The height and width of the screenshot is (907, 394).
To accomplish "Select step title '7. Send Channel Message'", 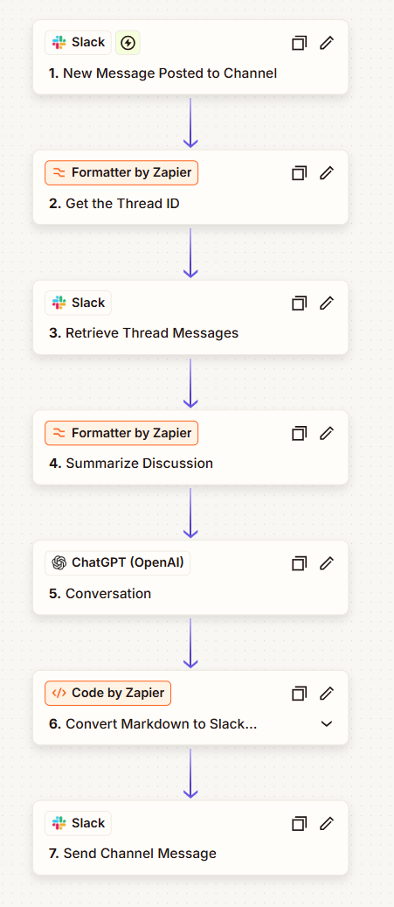I will (133, 853).
